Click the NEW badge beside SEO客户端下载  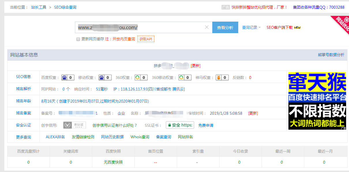297,28
